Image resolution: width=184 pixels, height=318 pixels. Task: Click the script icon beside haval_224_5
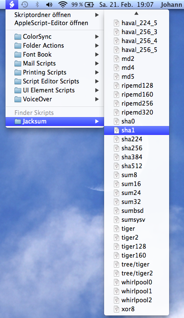[x=116, y=23]
